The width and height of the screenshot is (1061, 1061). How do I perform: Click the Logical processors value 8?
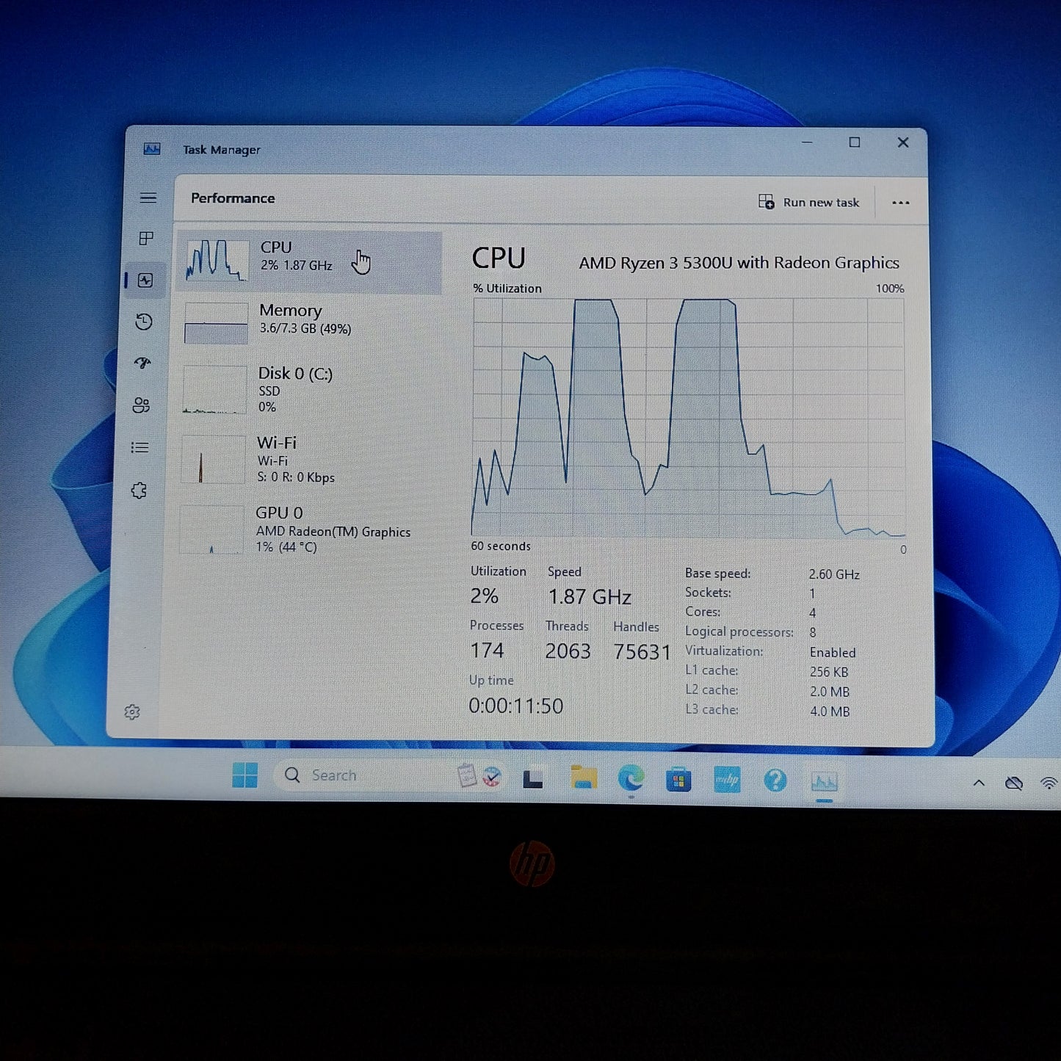pos(813,632)
